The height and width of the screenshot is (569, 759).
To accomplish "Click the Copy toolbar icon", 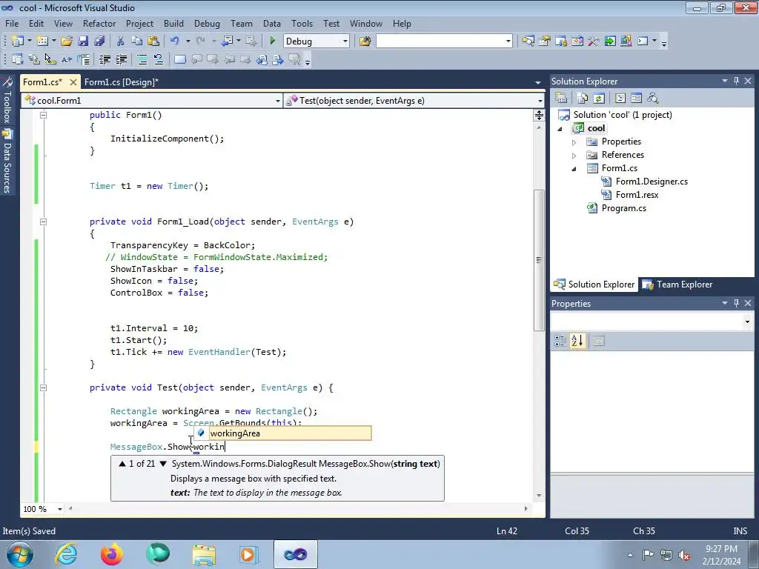I will (137, 41).
